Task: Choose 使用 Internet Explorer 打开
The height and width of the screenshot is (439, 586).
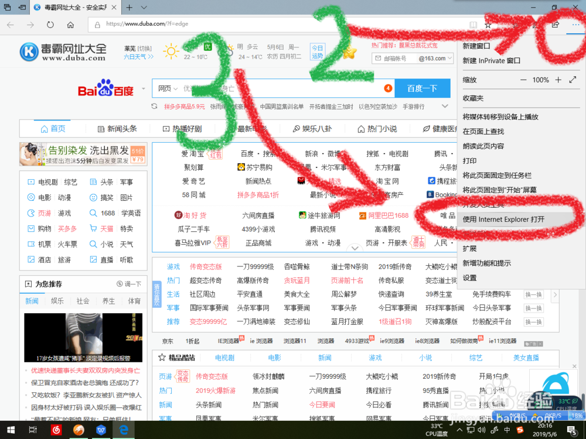Action: [503, 219]
